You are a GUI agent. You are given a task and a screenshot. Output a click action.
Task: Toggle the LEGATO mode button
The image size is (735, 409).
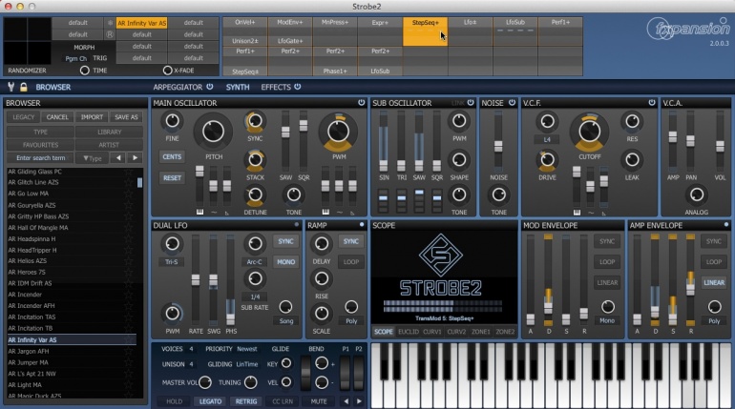[x=210, y=401]
